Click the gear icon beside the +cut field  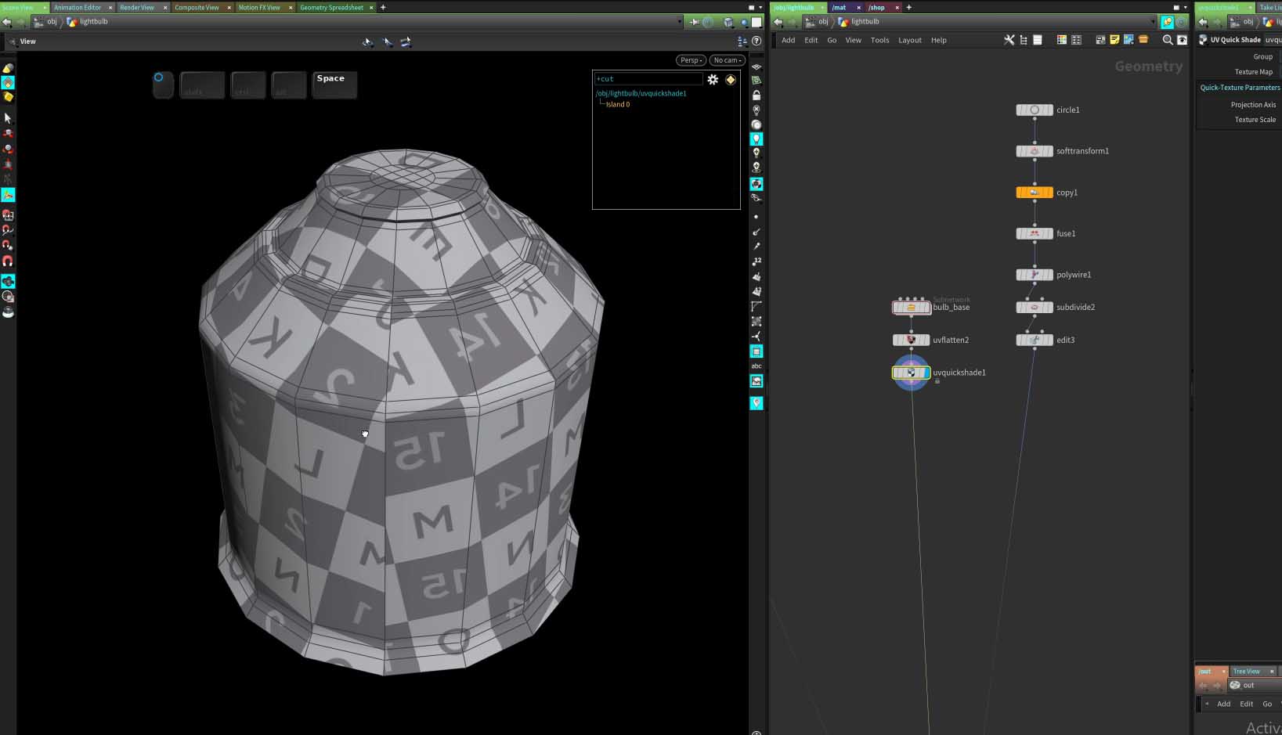pyautogui.click(x=713, y=79)
